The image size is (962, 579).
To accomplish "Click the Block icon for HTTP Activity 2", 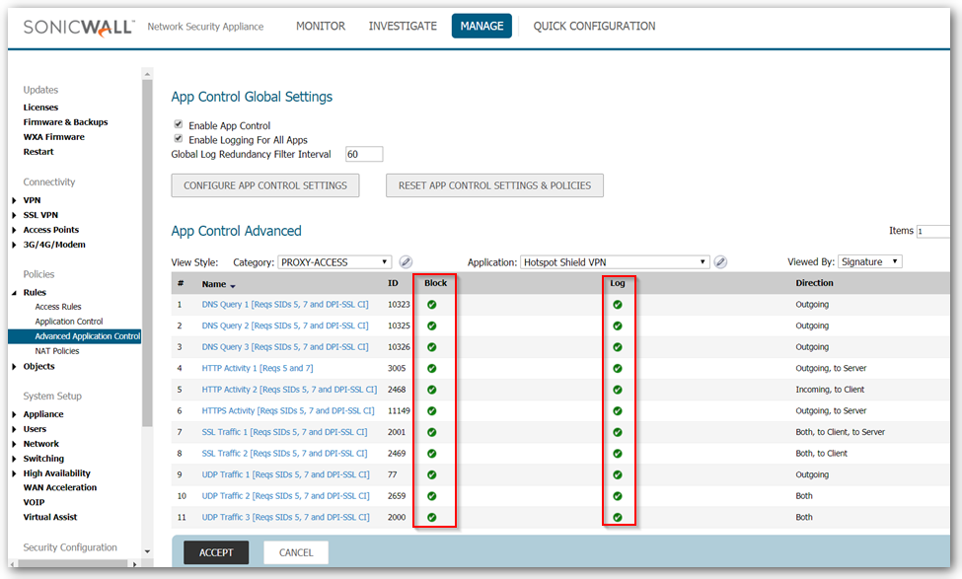I will pyautogui.click(x=432, y=390).
